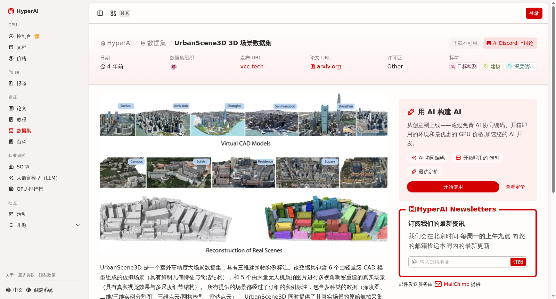Click the 订阅 subscribe button
The width and height of the screenshot is (556, 299).
(518, 262)
